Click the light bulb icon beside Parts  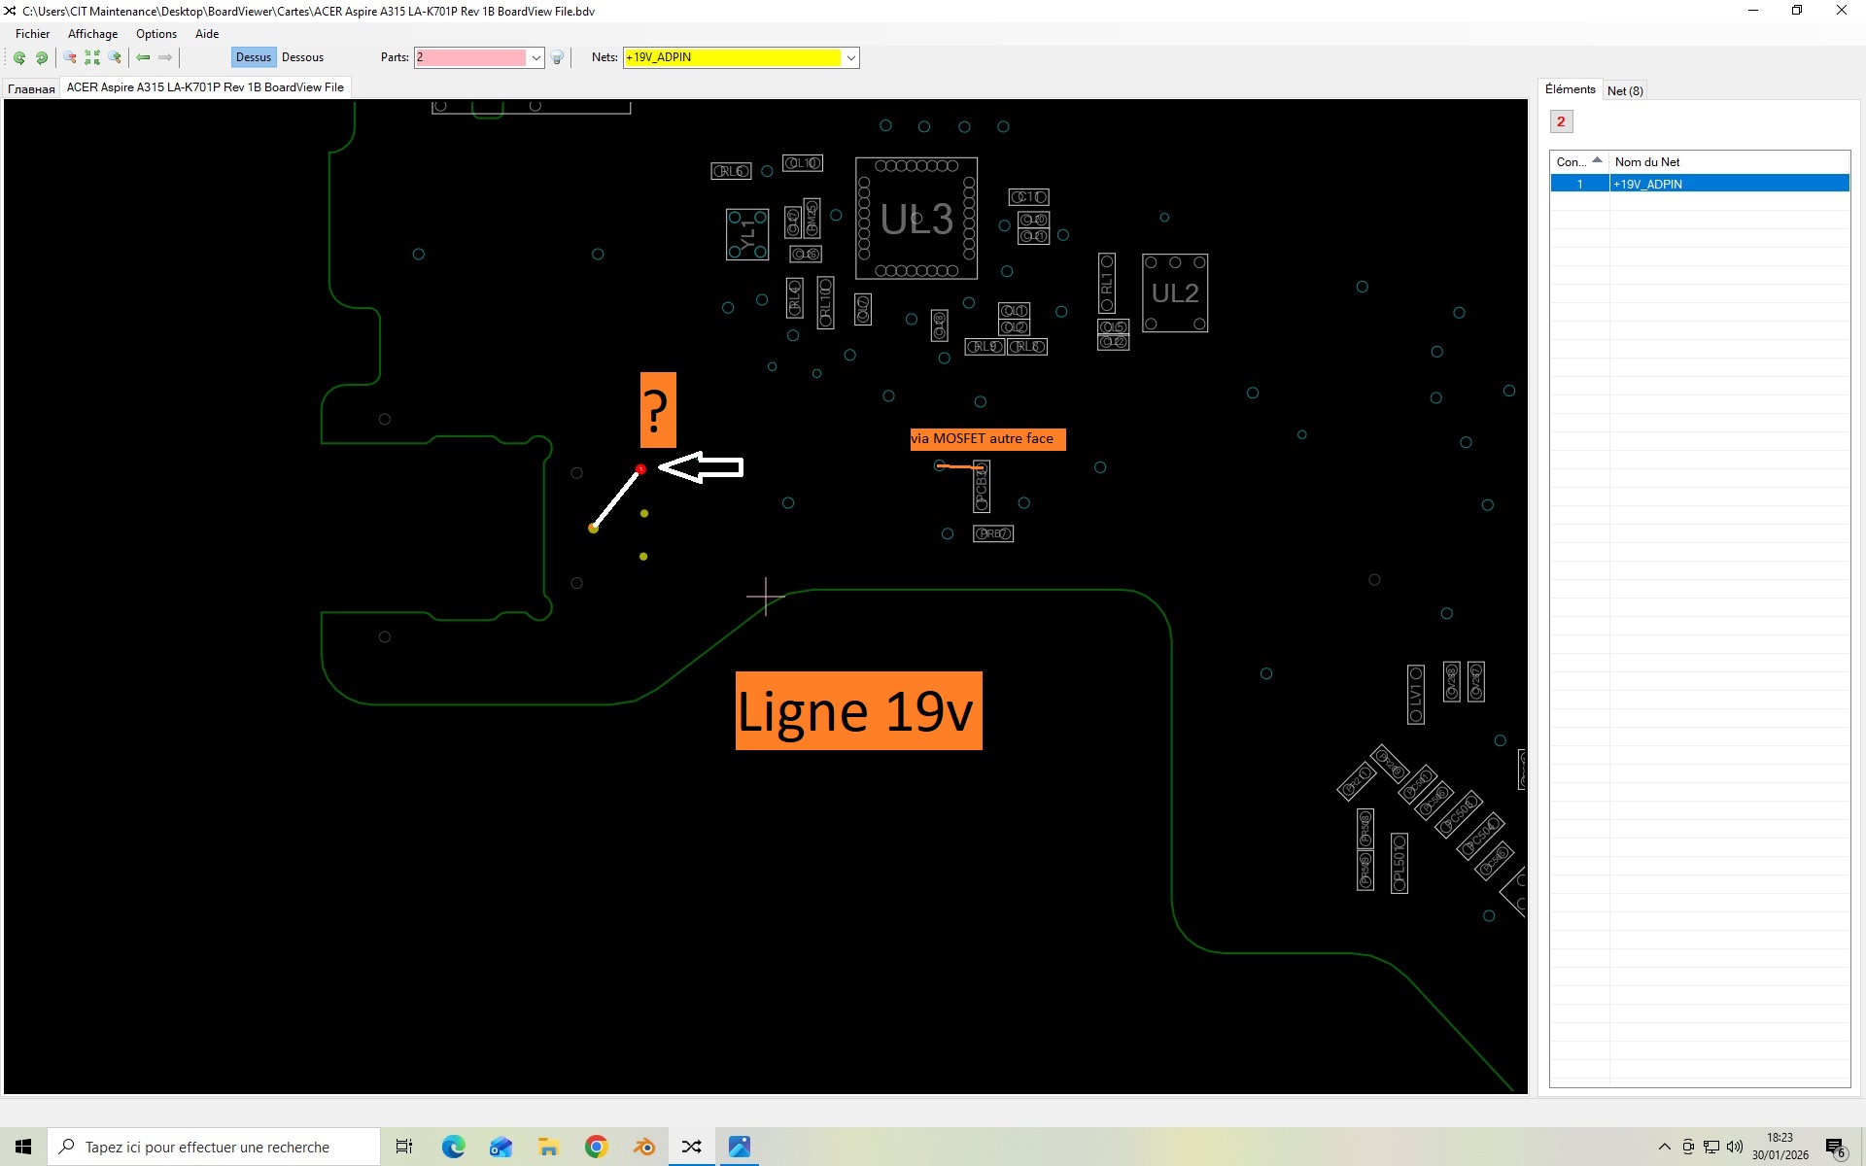[x=557, y=58]
